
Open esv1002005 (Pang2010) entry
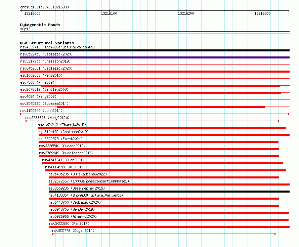(x=41, y=75)
